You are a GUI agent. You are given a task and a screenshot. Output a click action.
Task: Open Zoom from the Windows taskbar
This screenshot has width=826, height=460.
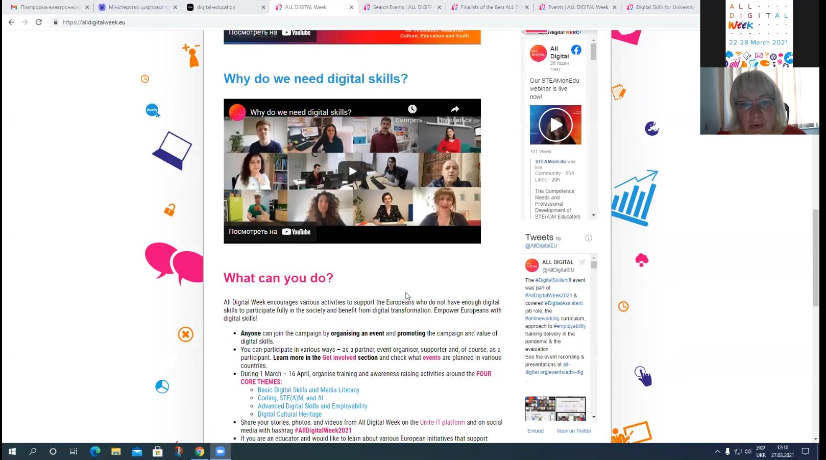coord(221,451)
